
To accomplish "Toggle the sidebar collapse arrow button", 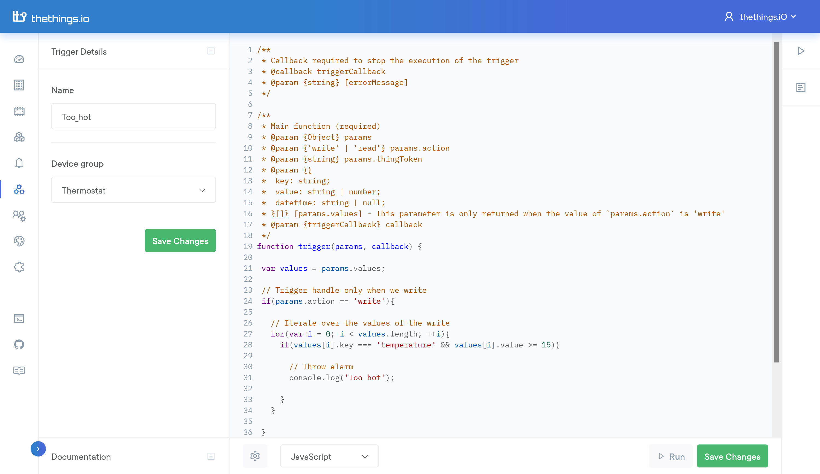I will coord(38,449).
